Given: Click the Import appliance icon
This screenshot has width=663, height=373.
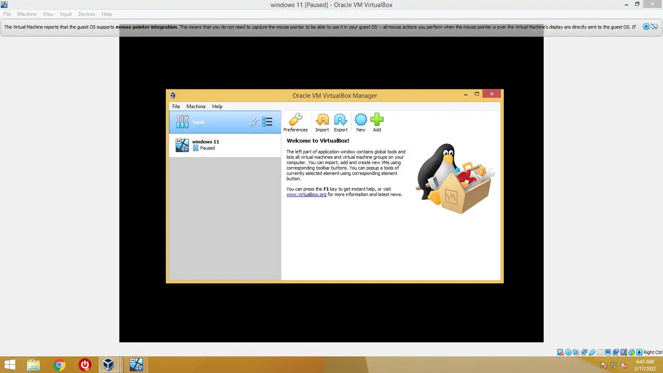Looking at the screenshot, I should (x=322, y=122).
